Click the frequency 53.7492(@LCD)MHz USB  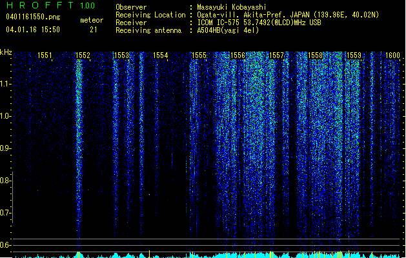(x=283, y=23)
